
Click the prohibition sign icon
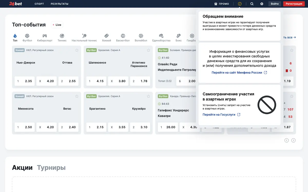coord(267,105)
